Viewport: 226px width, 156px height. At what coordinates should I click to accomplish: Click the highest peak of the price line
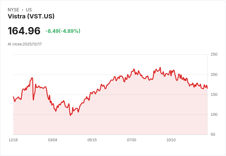click(160, 68)
